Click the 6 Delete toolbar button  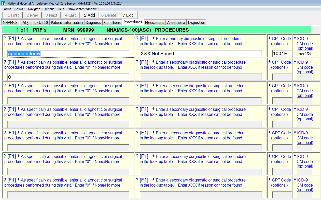108,15
